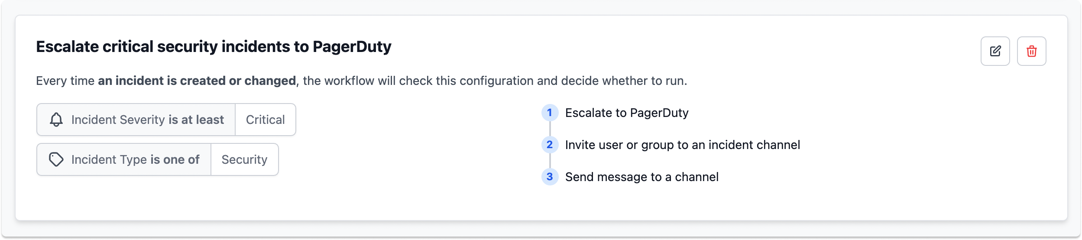Screen dimensions: 1082x240
Task: Click step number 3 circle
Action: (x=550, y=177)
